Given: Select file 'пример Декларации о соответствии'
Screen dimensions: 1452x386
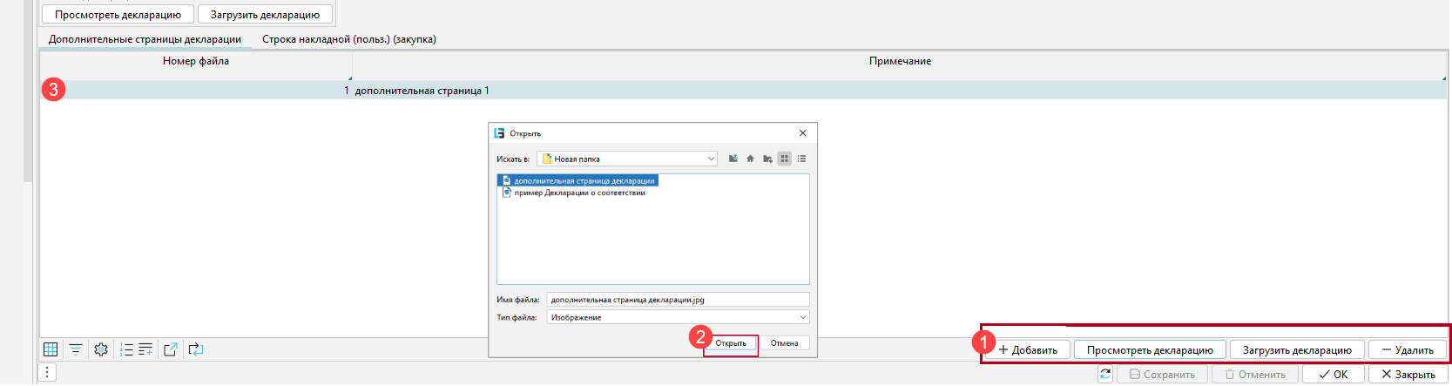Looking at the screenshot, I should pos(579,193).
